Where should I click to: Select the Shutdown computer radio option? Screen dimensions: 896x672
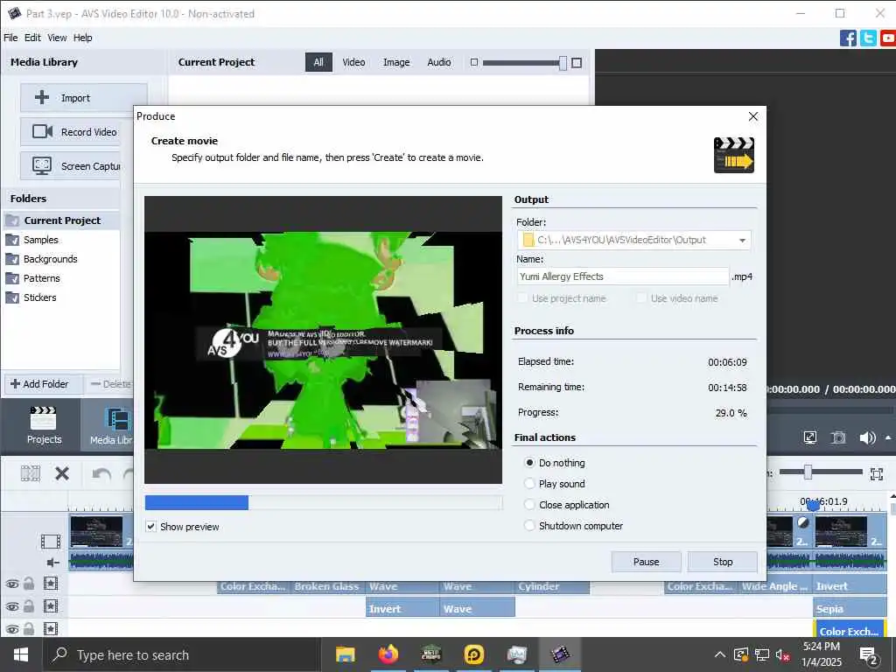(x=529, y=526)
